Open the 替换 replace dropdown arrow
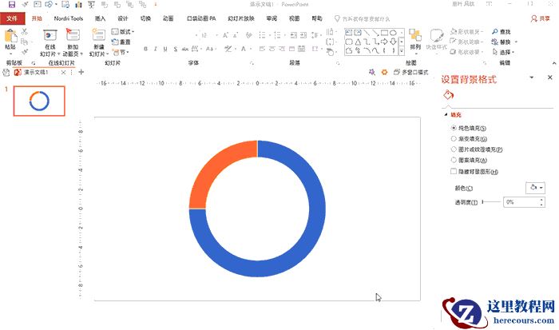Image resolution: width=559 pixels, height=330 pixels. (x=516, y=42)
